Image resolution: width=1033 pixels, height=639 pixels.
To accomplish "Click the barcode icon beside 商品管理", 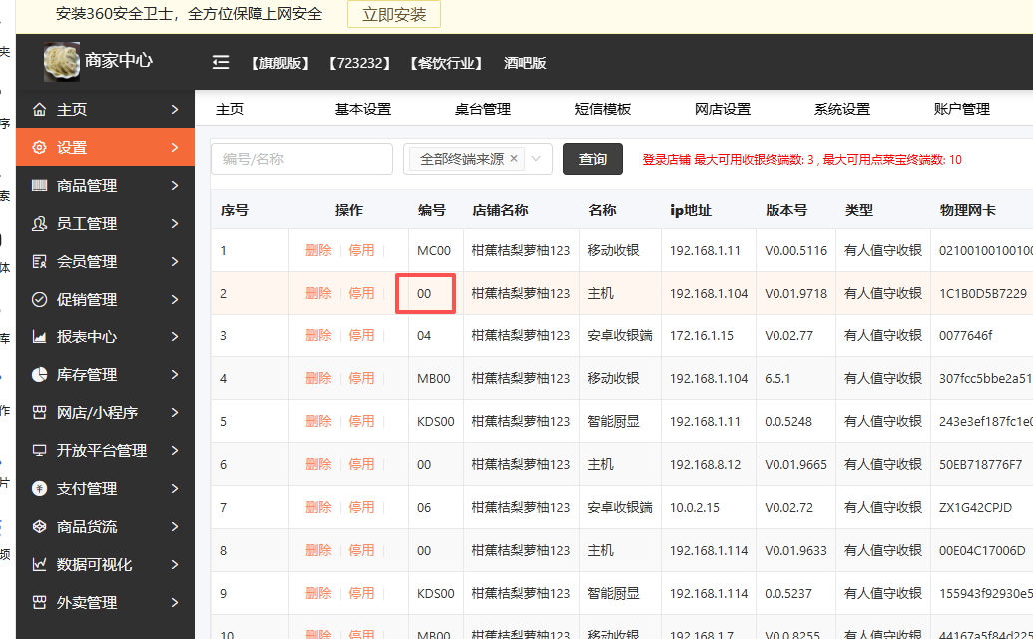I will 40,186.
